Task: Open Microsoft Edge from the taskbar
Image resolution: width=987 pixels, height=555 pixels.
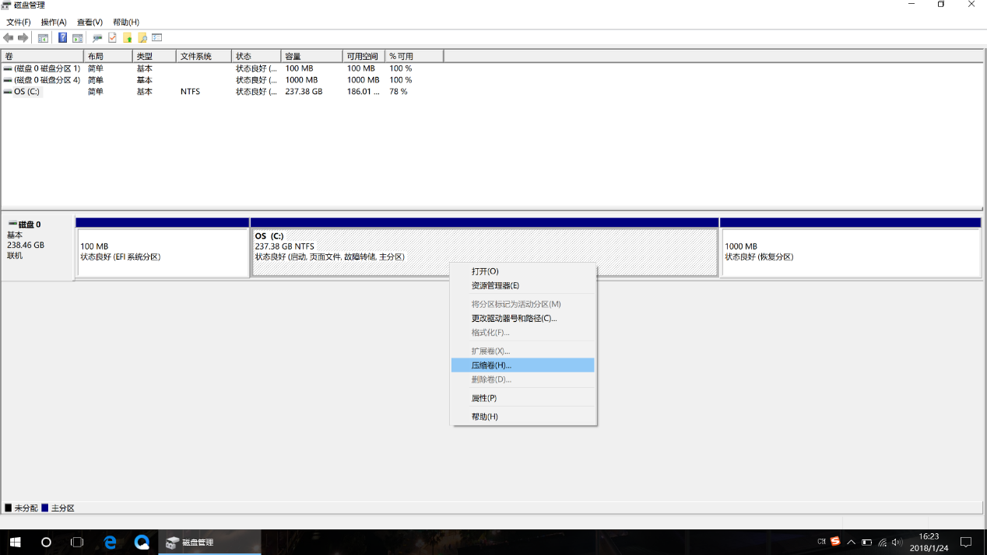Action: tap(111, 542)
